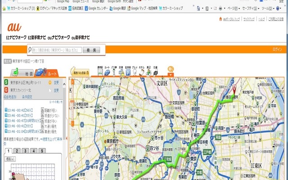This screenshot has height=180, width=288.
Task: Select elevation graph tab 5
Action: [42, 151]
